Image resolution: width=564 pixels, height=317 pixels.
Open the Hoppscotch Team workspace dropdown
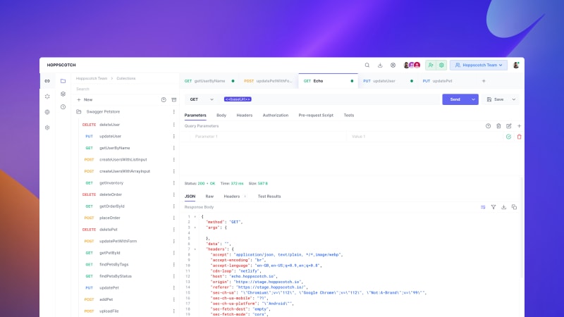click(479, 65)
